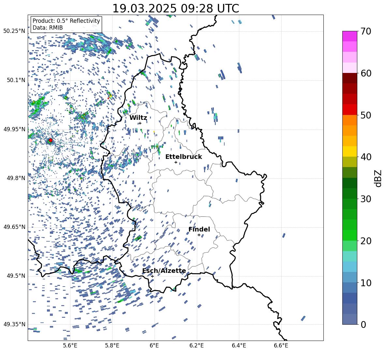Click the red radar location marker
The width and height of the screenshot is (386, 352).
click(51, 140)
